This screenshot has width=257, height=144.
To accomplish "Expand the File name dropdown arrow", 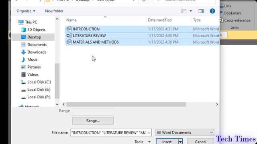I will [149, 133].
